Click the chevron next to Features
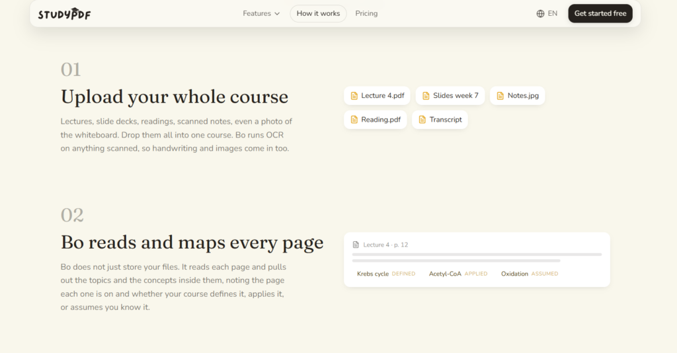The height and width of the screenshot is (353, 677). [277, 14]
